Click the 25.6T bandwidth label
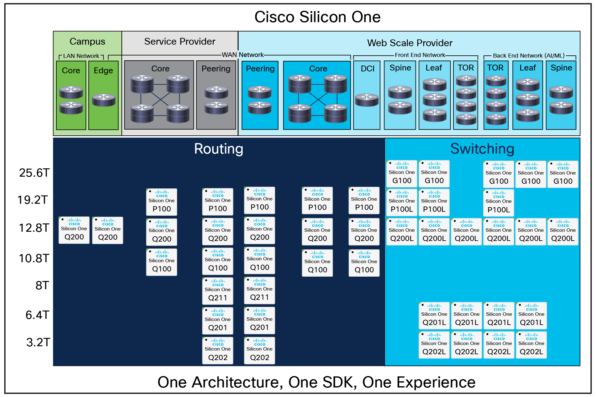The image size is (596, 397). [x=34, y=173]
